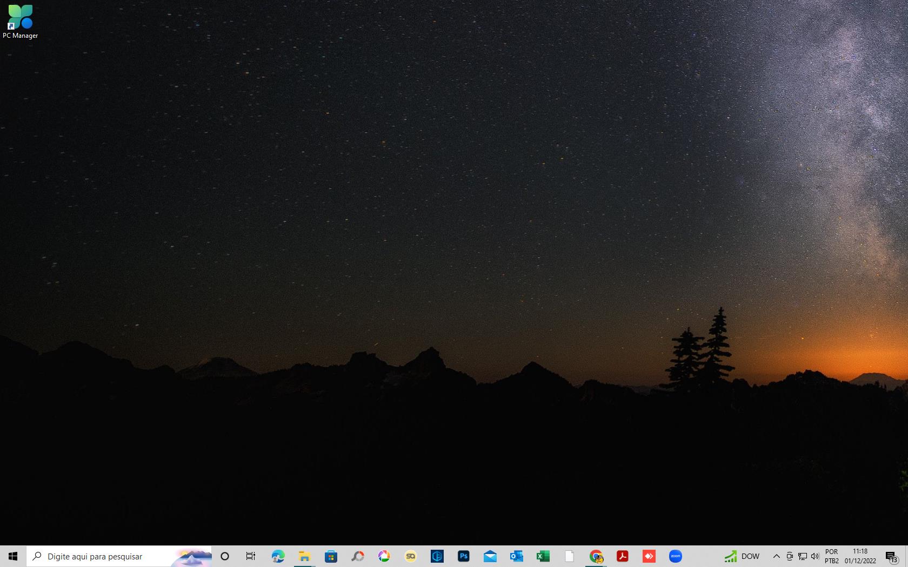Launch Microsoft Edge from the taskbar

coord(278,556)
